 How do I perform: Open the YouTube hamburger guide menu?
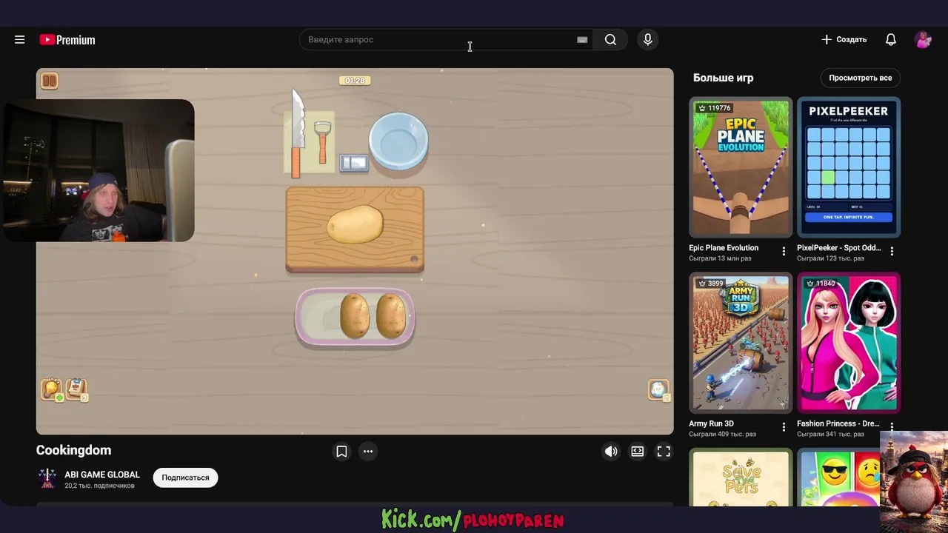coord(20,40)
